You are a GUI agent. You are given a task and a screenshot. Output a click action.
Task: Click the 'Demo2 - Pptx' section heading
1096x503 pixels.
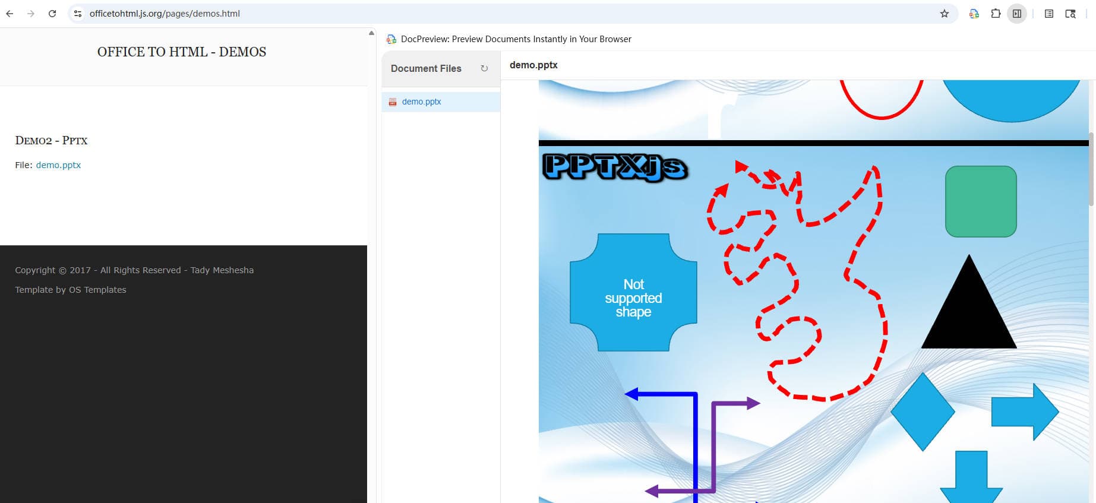[x=51, y=141]
